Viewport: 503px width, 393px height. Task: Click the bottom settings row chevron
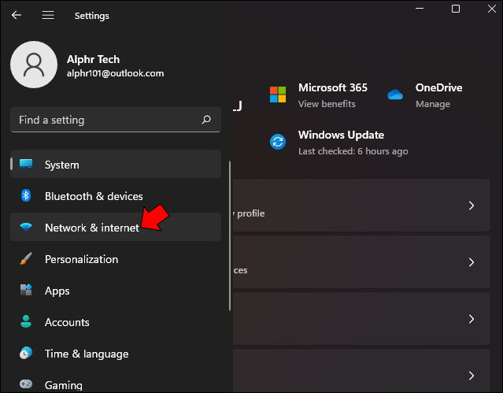tap(472, 376)
